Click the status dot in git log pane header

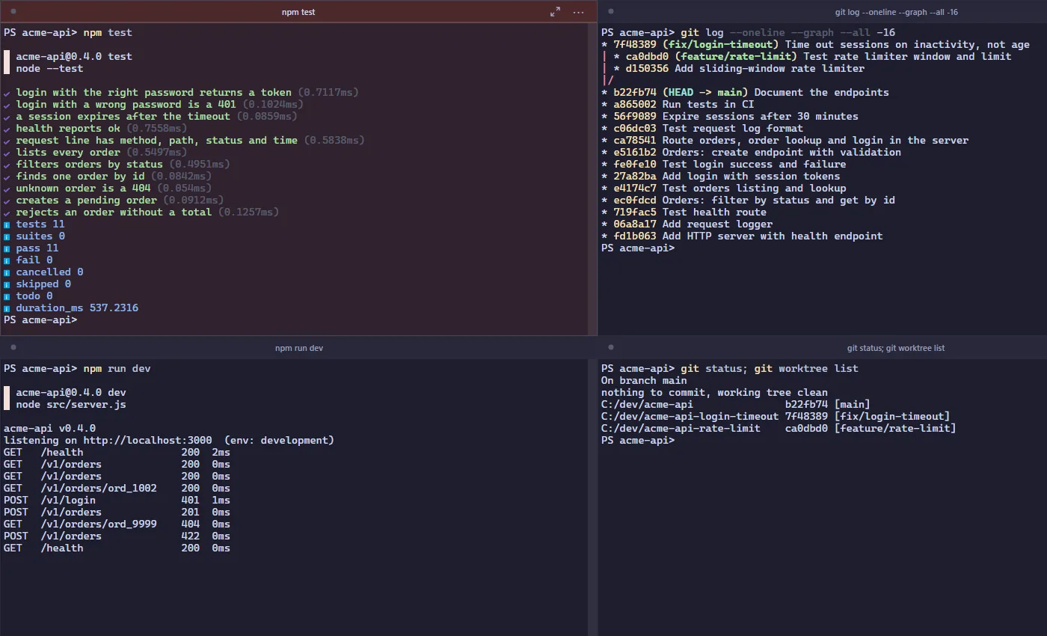[x=611, y=12]
